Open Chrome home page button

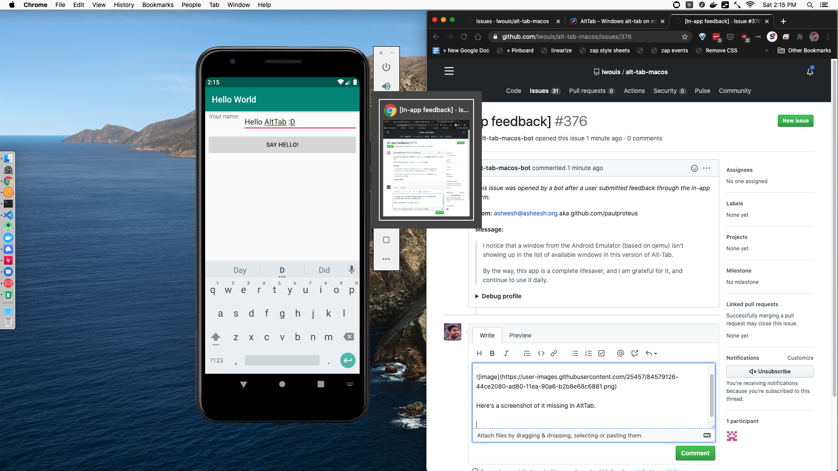478,37
